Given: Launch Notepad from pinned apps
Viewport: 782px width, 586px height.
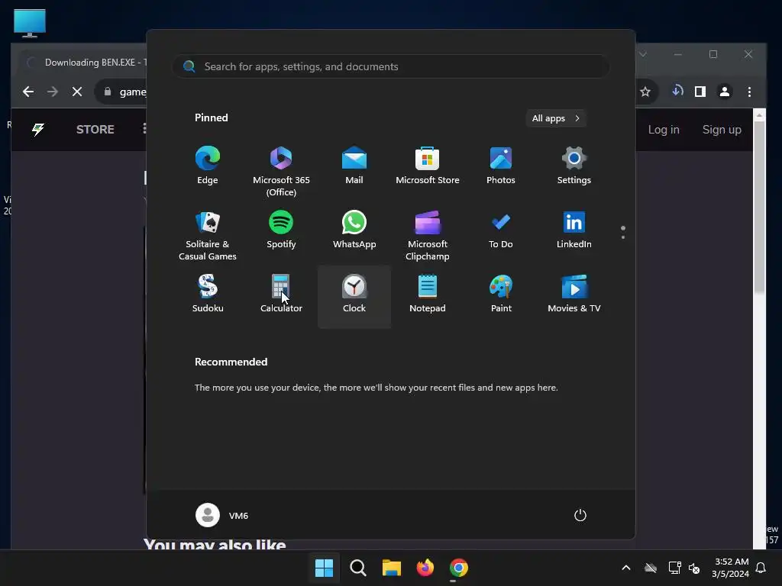Looking at the screenshot, I should pos(428,294).
